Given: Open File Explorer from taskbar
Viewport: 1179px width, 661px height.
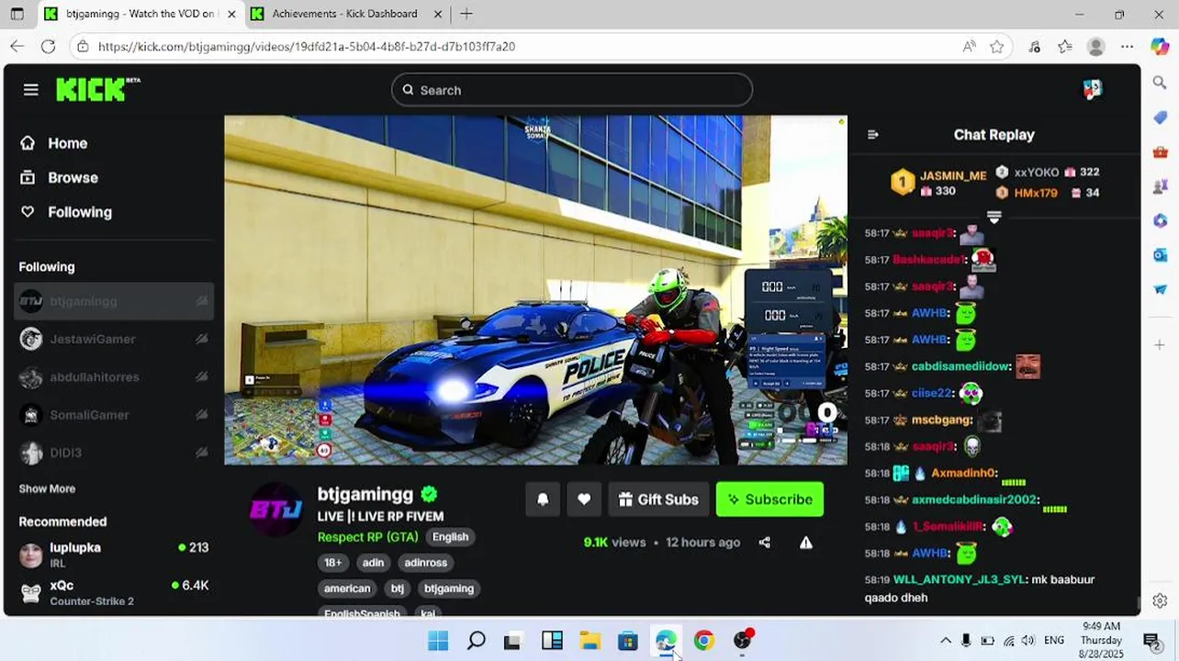Looking at the screenshot, I should 589,640.
